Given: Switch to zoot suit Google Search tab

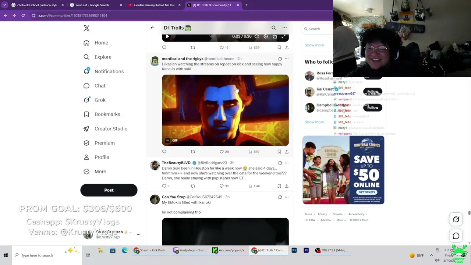Looking at the screenshot, I should 96,5.
